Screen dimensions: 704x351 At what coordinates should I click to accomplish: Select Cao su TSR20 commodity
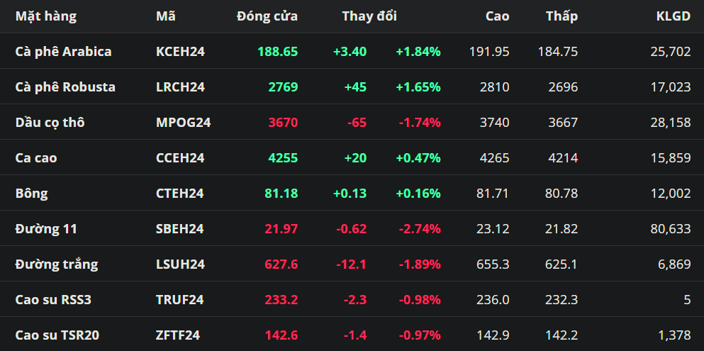click(x=57, y=335)
